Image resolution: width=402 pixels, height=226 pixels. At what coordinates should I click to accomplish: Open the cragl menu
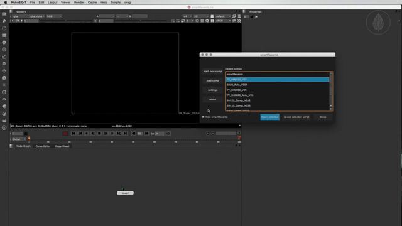[128, 3]
